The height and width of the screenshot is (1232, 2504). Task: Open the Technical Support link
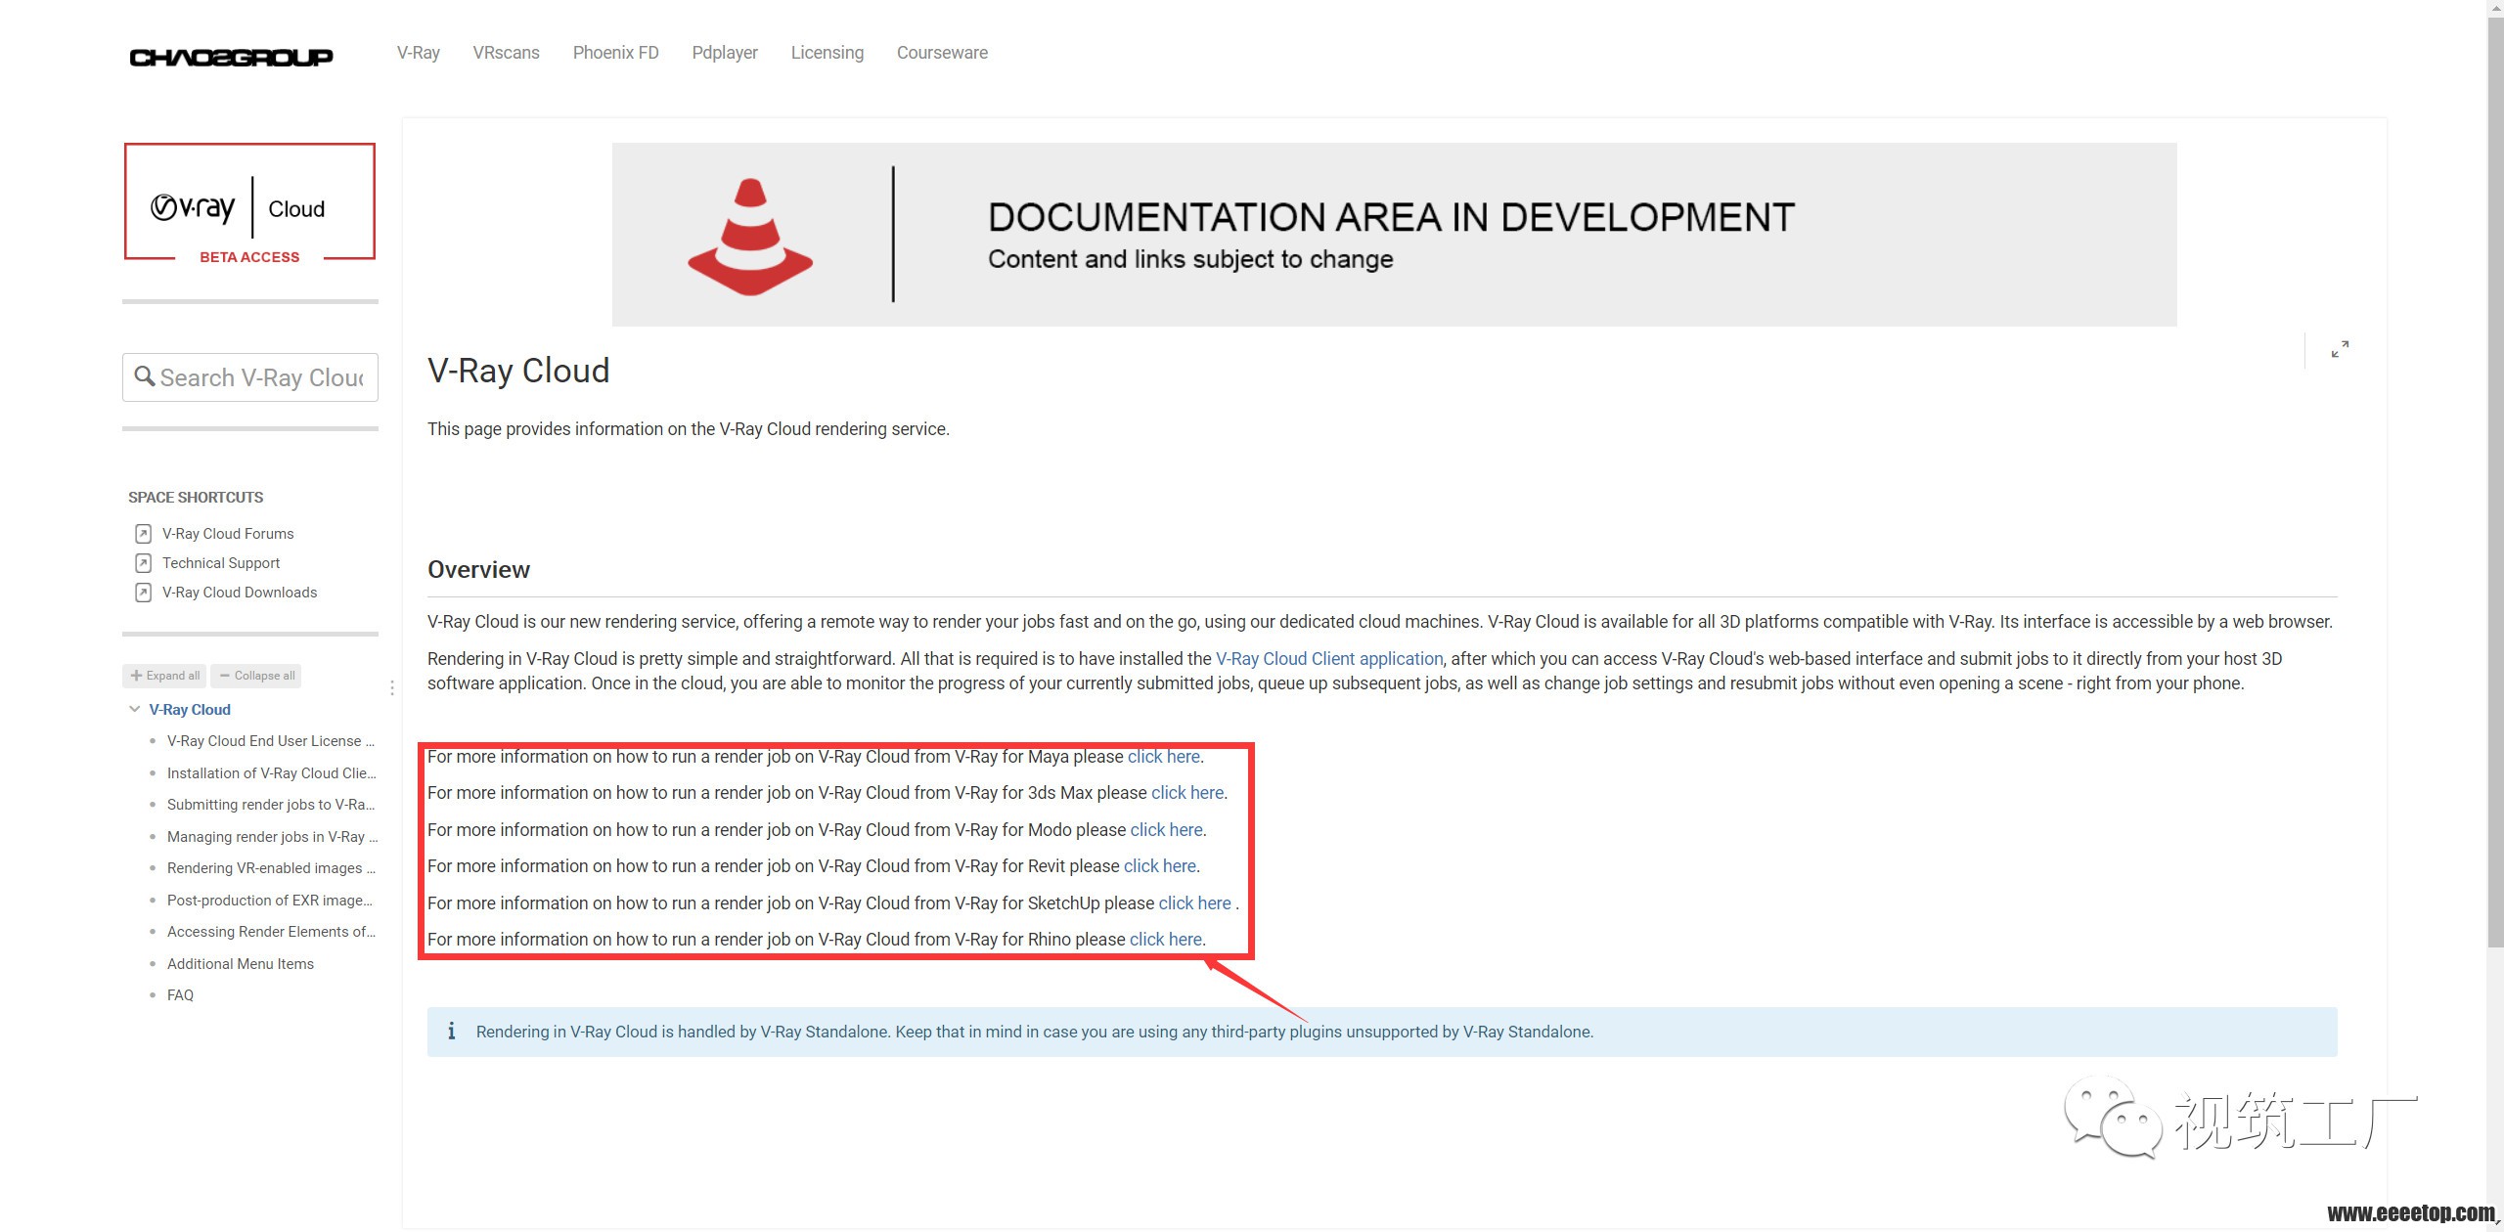(x=221, y=563)
